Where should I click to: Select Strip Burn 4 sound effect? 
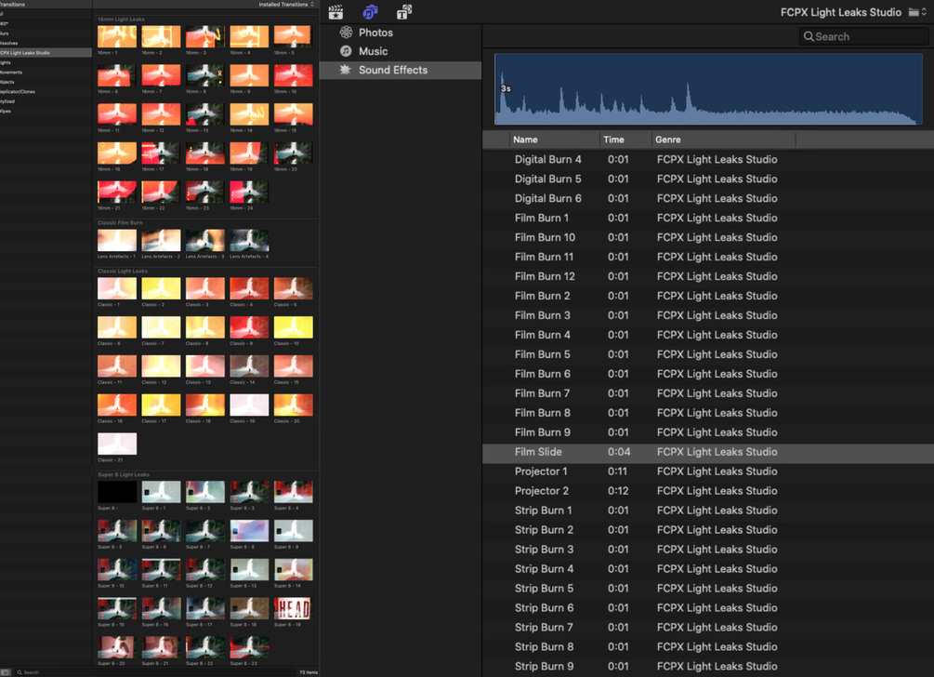pos(707,568)
